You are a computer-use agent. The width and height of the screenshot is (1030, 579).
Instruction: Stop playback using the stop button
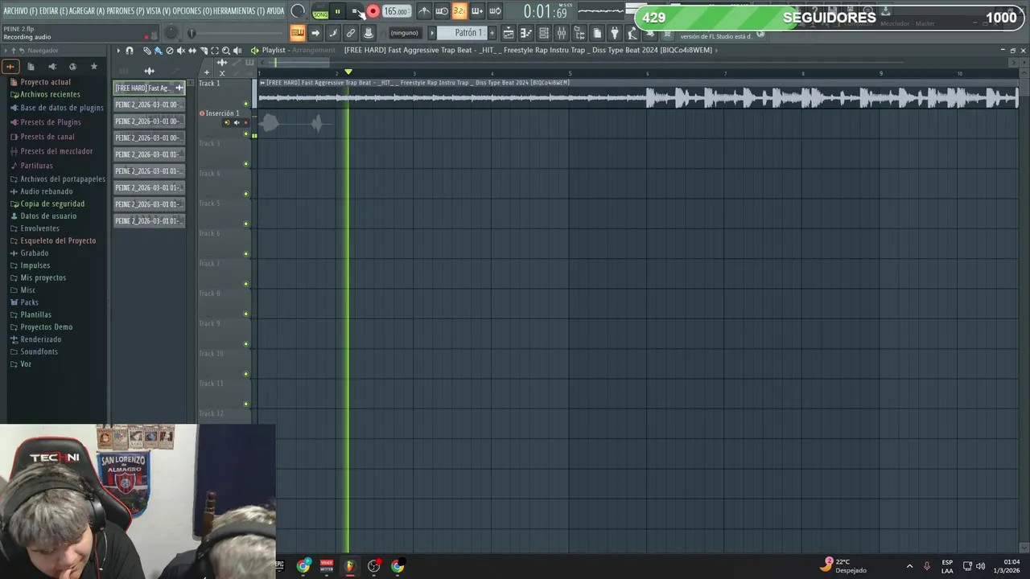355,11
